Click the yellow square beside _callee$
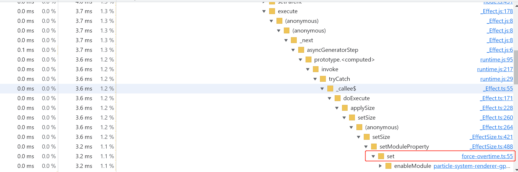 tap(330, 89)
